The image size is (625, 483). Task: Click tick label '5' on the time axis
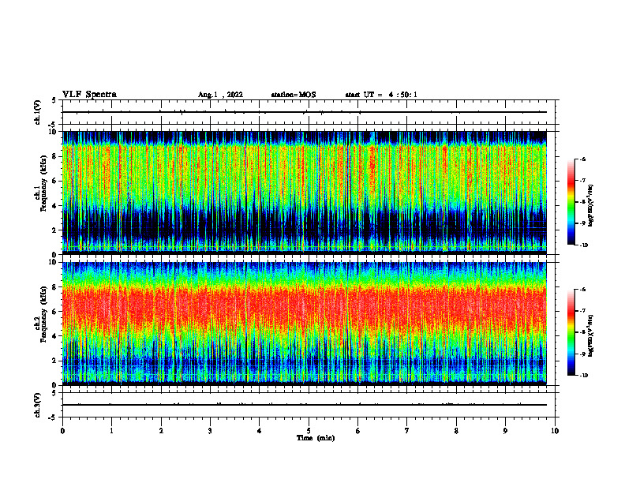309,431
